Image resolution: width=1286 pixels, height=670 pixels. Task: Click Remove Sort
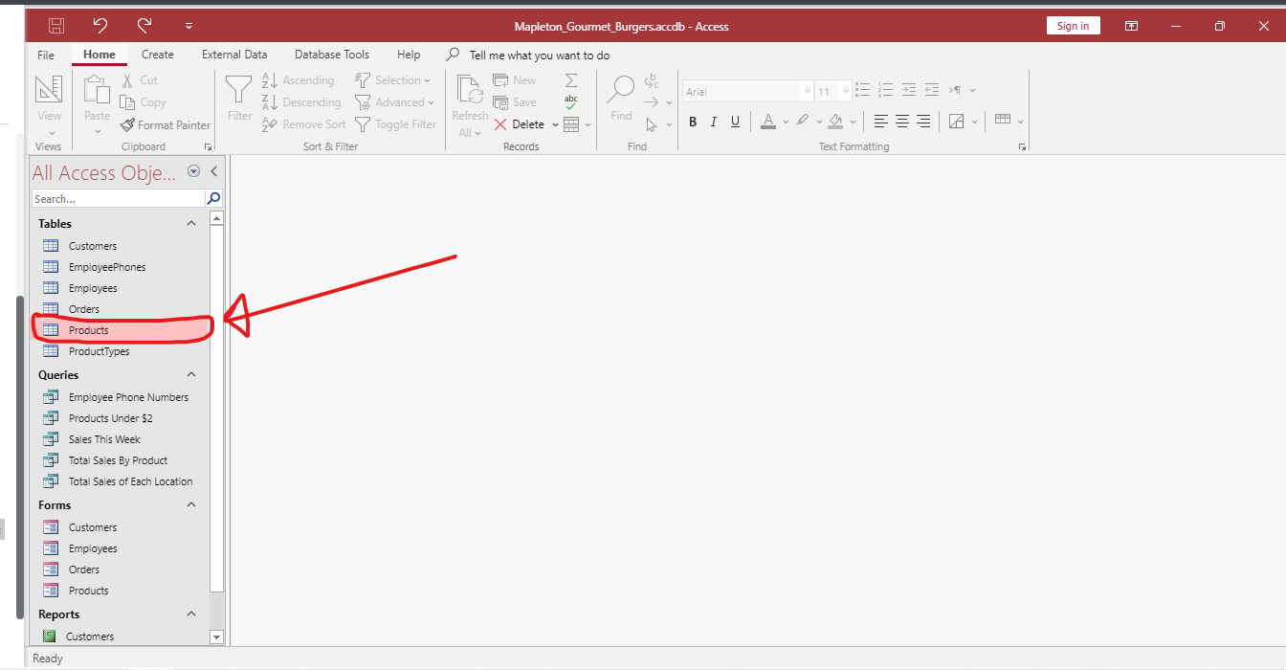pyautogui.click(x=303, y=124)
